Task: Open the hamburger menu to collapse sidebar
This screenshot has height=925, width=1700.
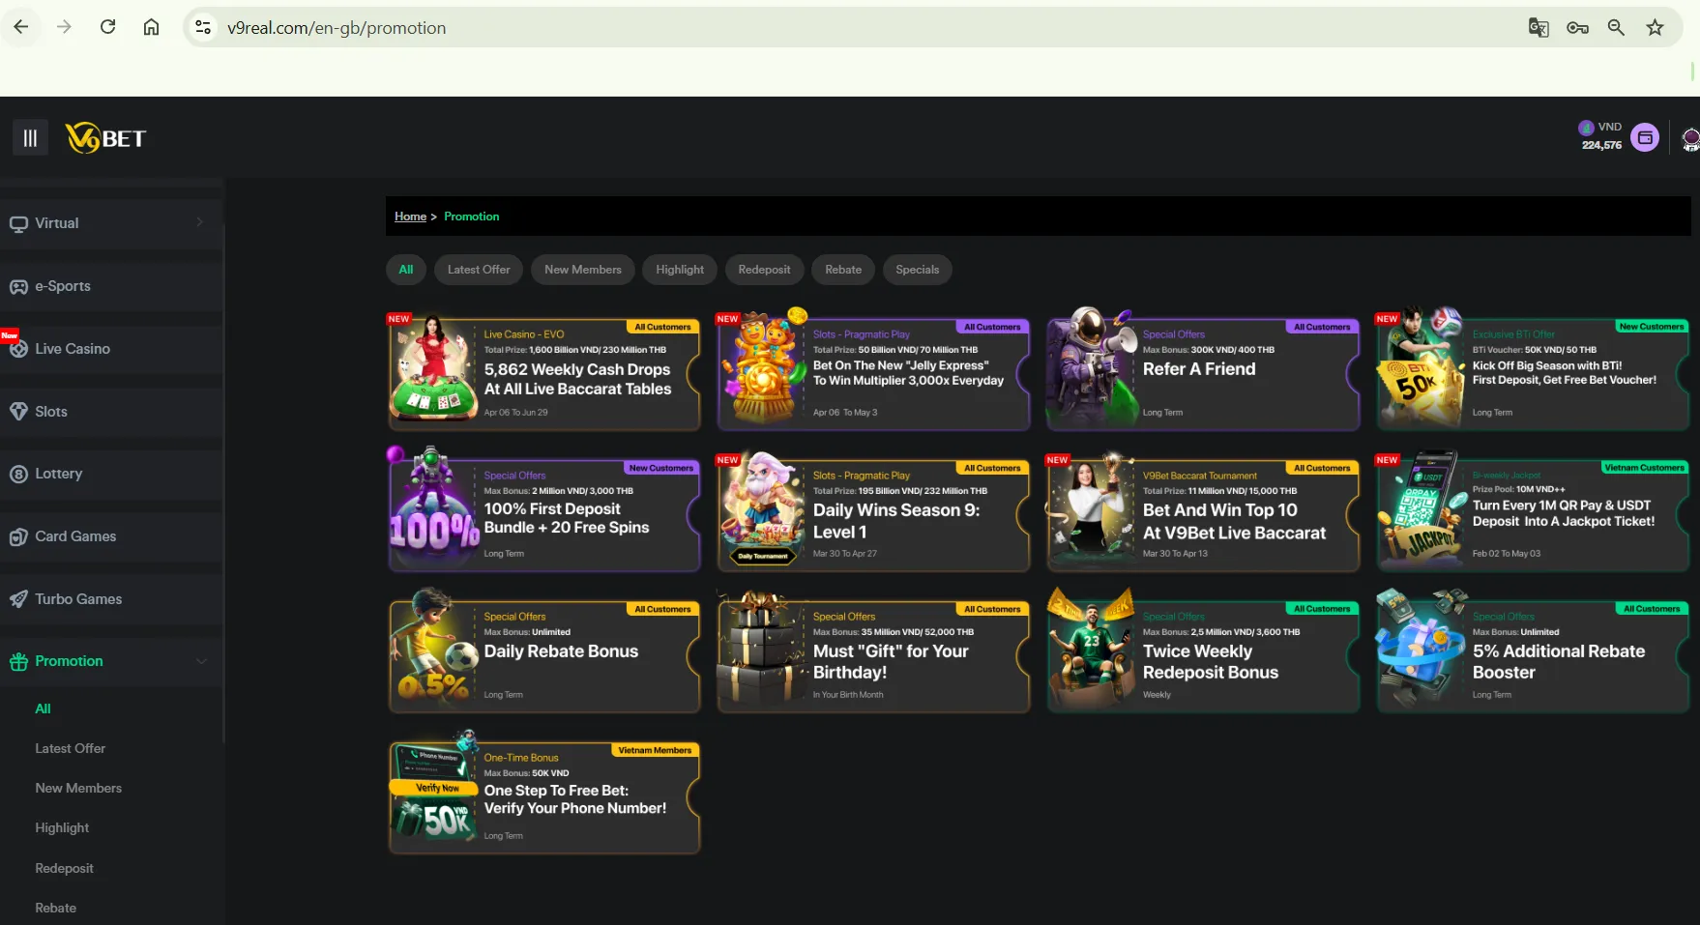Action: [x=29, y=137]
